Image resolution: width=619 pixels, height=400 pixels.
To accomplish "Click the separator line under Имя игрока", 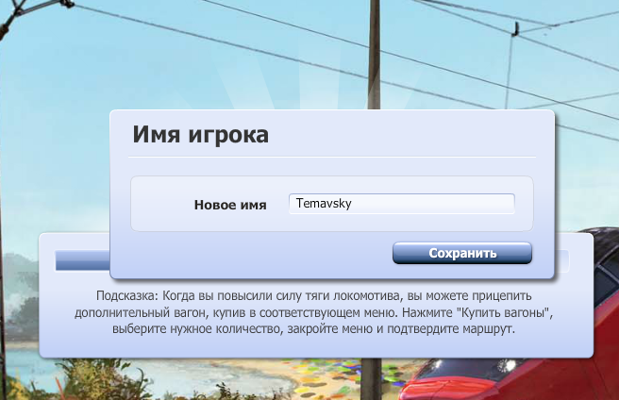I will tap(332, 157).
